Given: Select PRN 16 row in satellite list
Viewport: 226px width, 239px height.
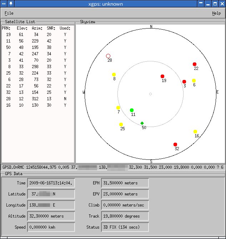Looking at the screenshot, I should pyautogui.click(x=38, y=105).
